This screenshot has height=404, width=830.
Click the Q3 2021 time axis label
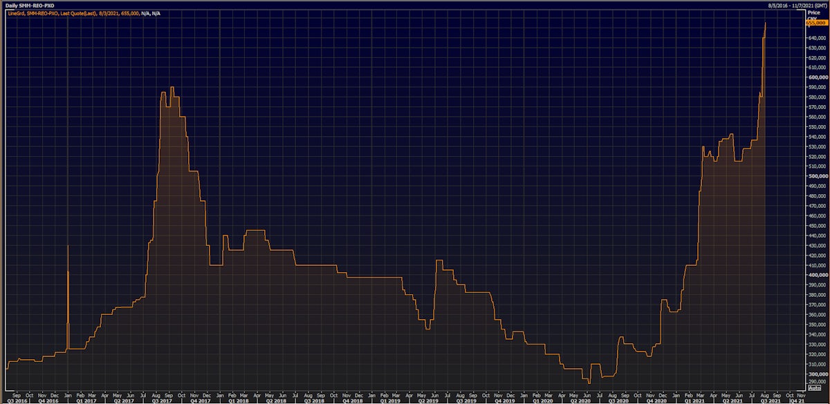[771, 400]
